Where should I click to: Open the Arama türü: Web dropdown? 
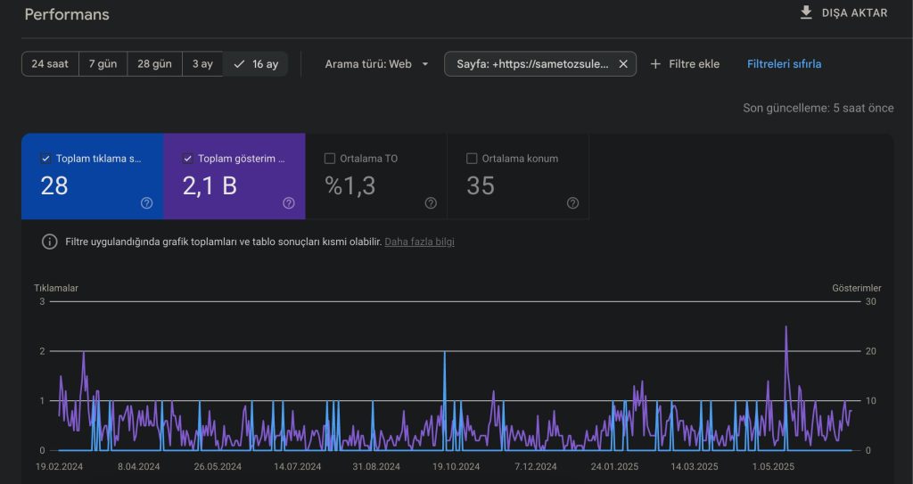click(376, 64)
